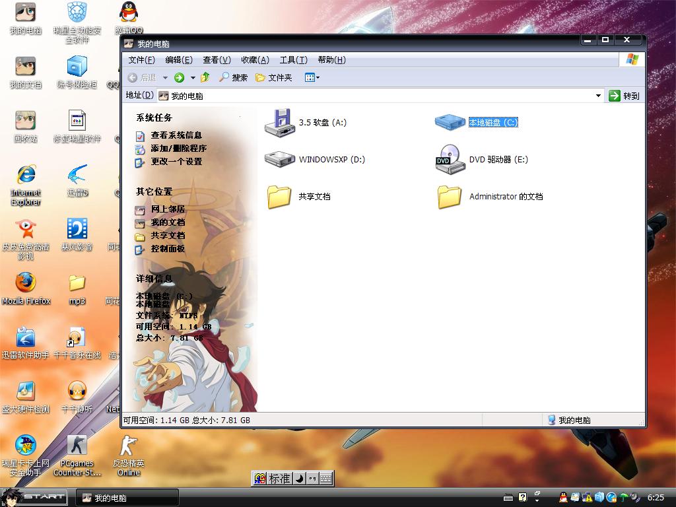Screen dimensions: 676x507
Task: Click the mp3 folder on the desktop
Action: click(x=77, y=289)
